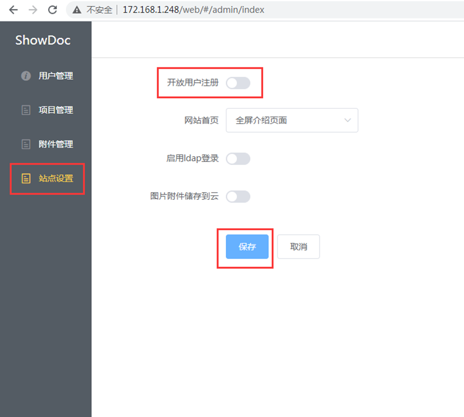Click the 开放用户注册 label
The width and height of the screenshot is (464, 417).
click(193, 82)
